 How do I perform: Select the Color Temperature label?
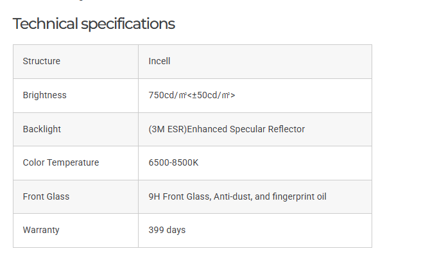61,162
